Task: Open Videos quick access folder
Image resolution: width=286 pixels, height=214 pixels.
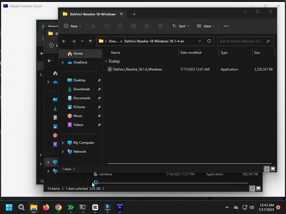Action: click(x=78, y=125)
